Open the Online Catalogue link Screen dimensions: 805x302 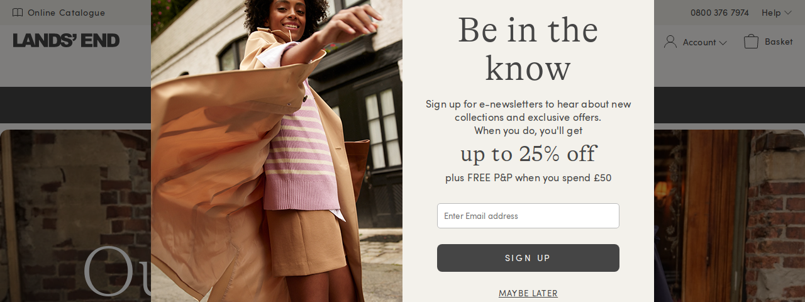click(66, 13)
